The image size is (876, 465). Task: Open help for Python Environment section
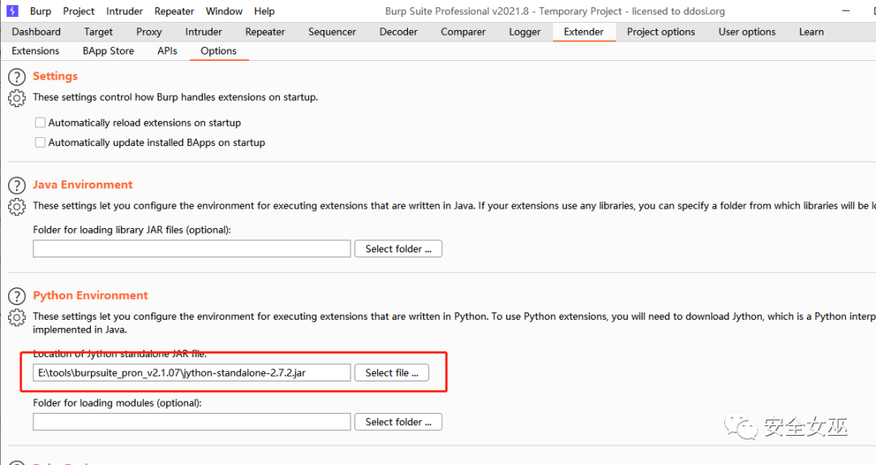(16, 296)
